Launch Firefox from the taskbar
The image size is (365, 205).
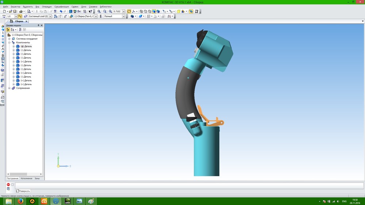pyautogui.click(x=20, y=201)
